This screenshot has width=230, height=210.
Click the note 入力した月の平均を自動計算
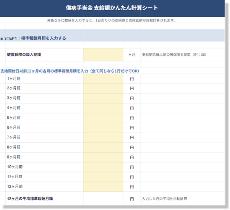(164, 199)
